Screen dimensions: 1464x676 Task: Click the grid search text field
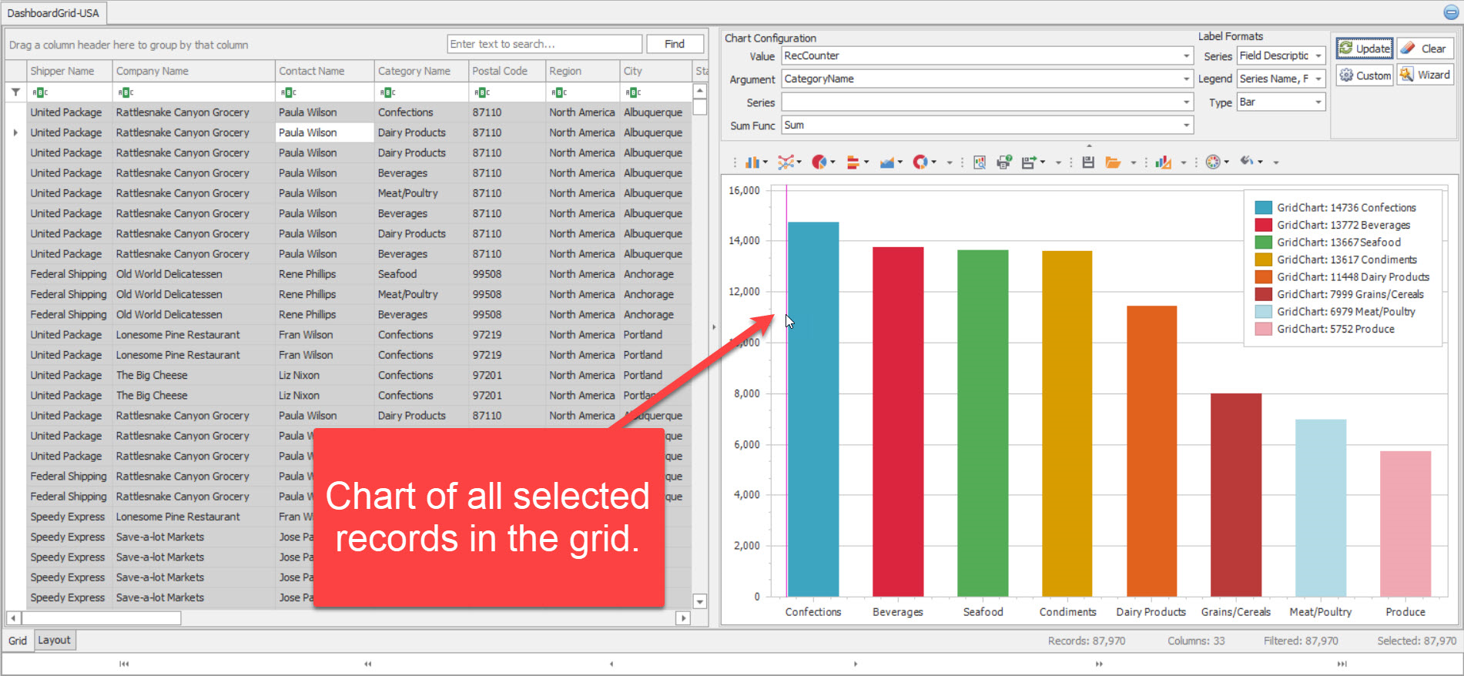pos(544,44)
